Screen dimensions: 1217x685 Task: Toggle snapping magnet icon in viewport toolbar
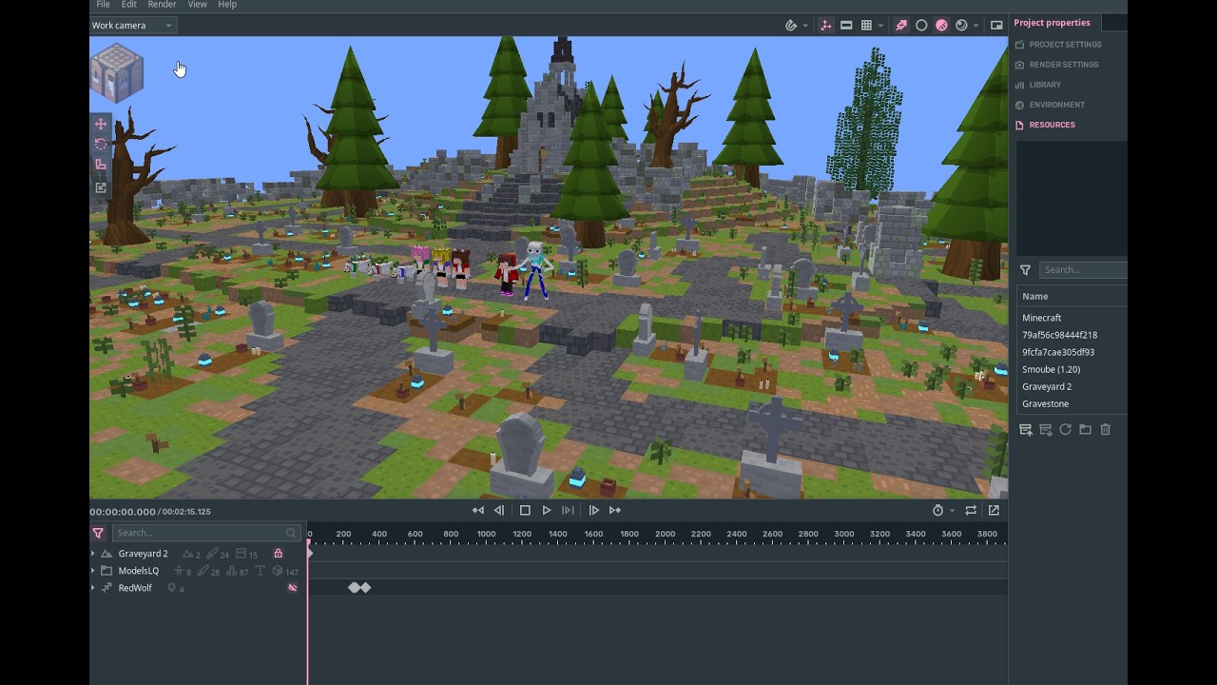[790, 26]
